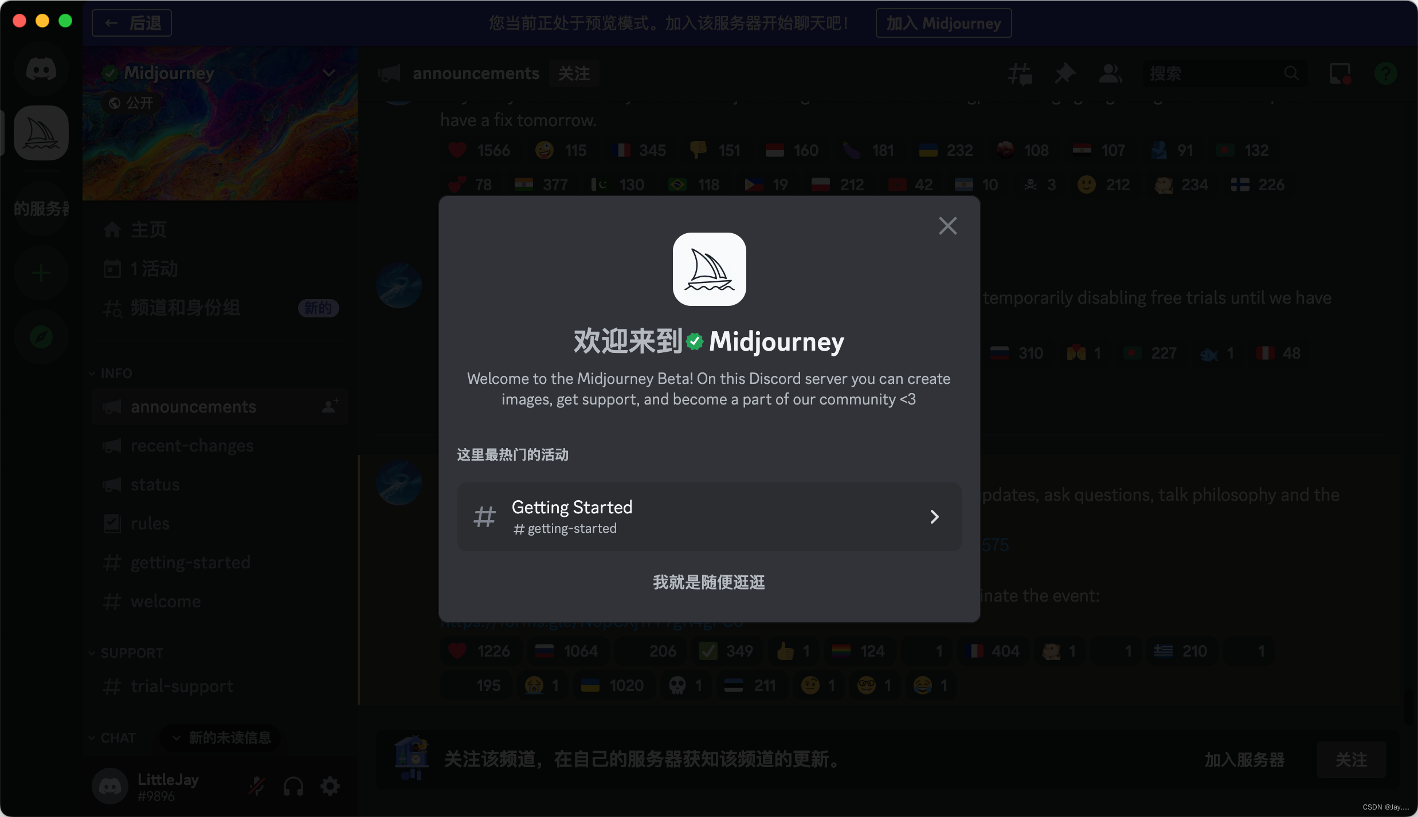Viewport: 1418px width, 817px height.
Task: Toggle the reaction with count 1020
Action: pyautogui.click(x=613, y=685)
